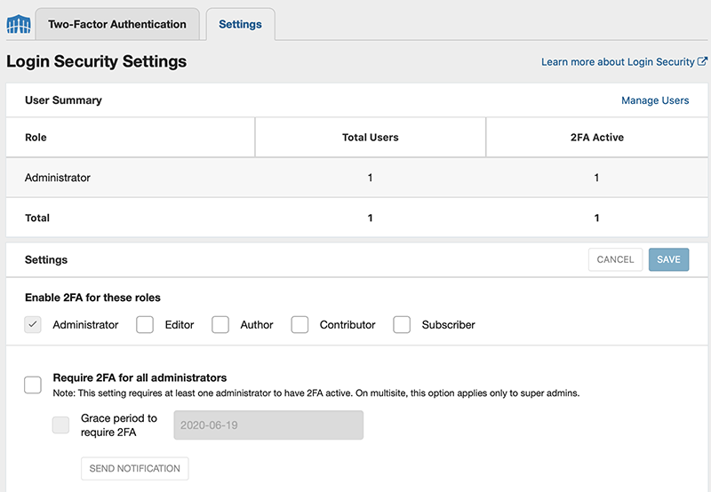Check the Contributor role checkbox
The height and width of the screenshot is (492, 711).
(300, 324)
